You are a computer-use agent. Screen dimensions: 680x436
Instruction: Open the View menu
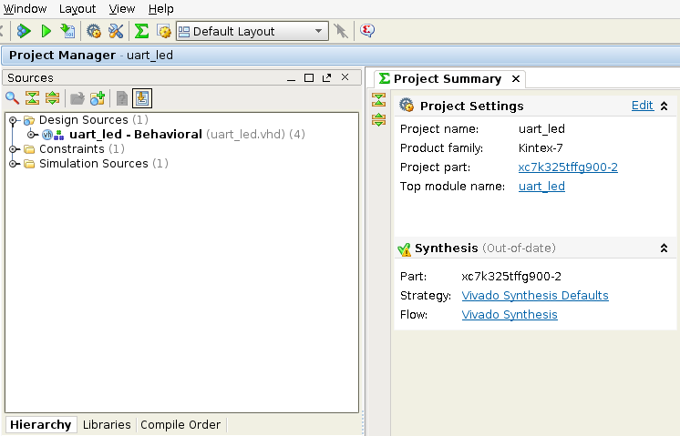coord(122,9)
